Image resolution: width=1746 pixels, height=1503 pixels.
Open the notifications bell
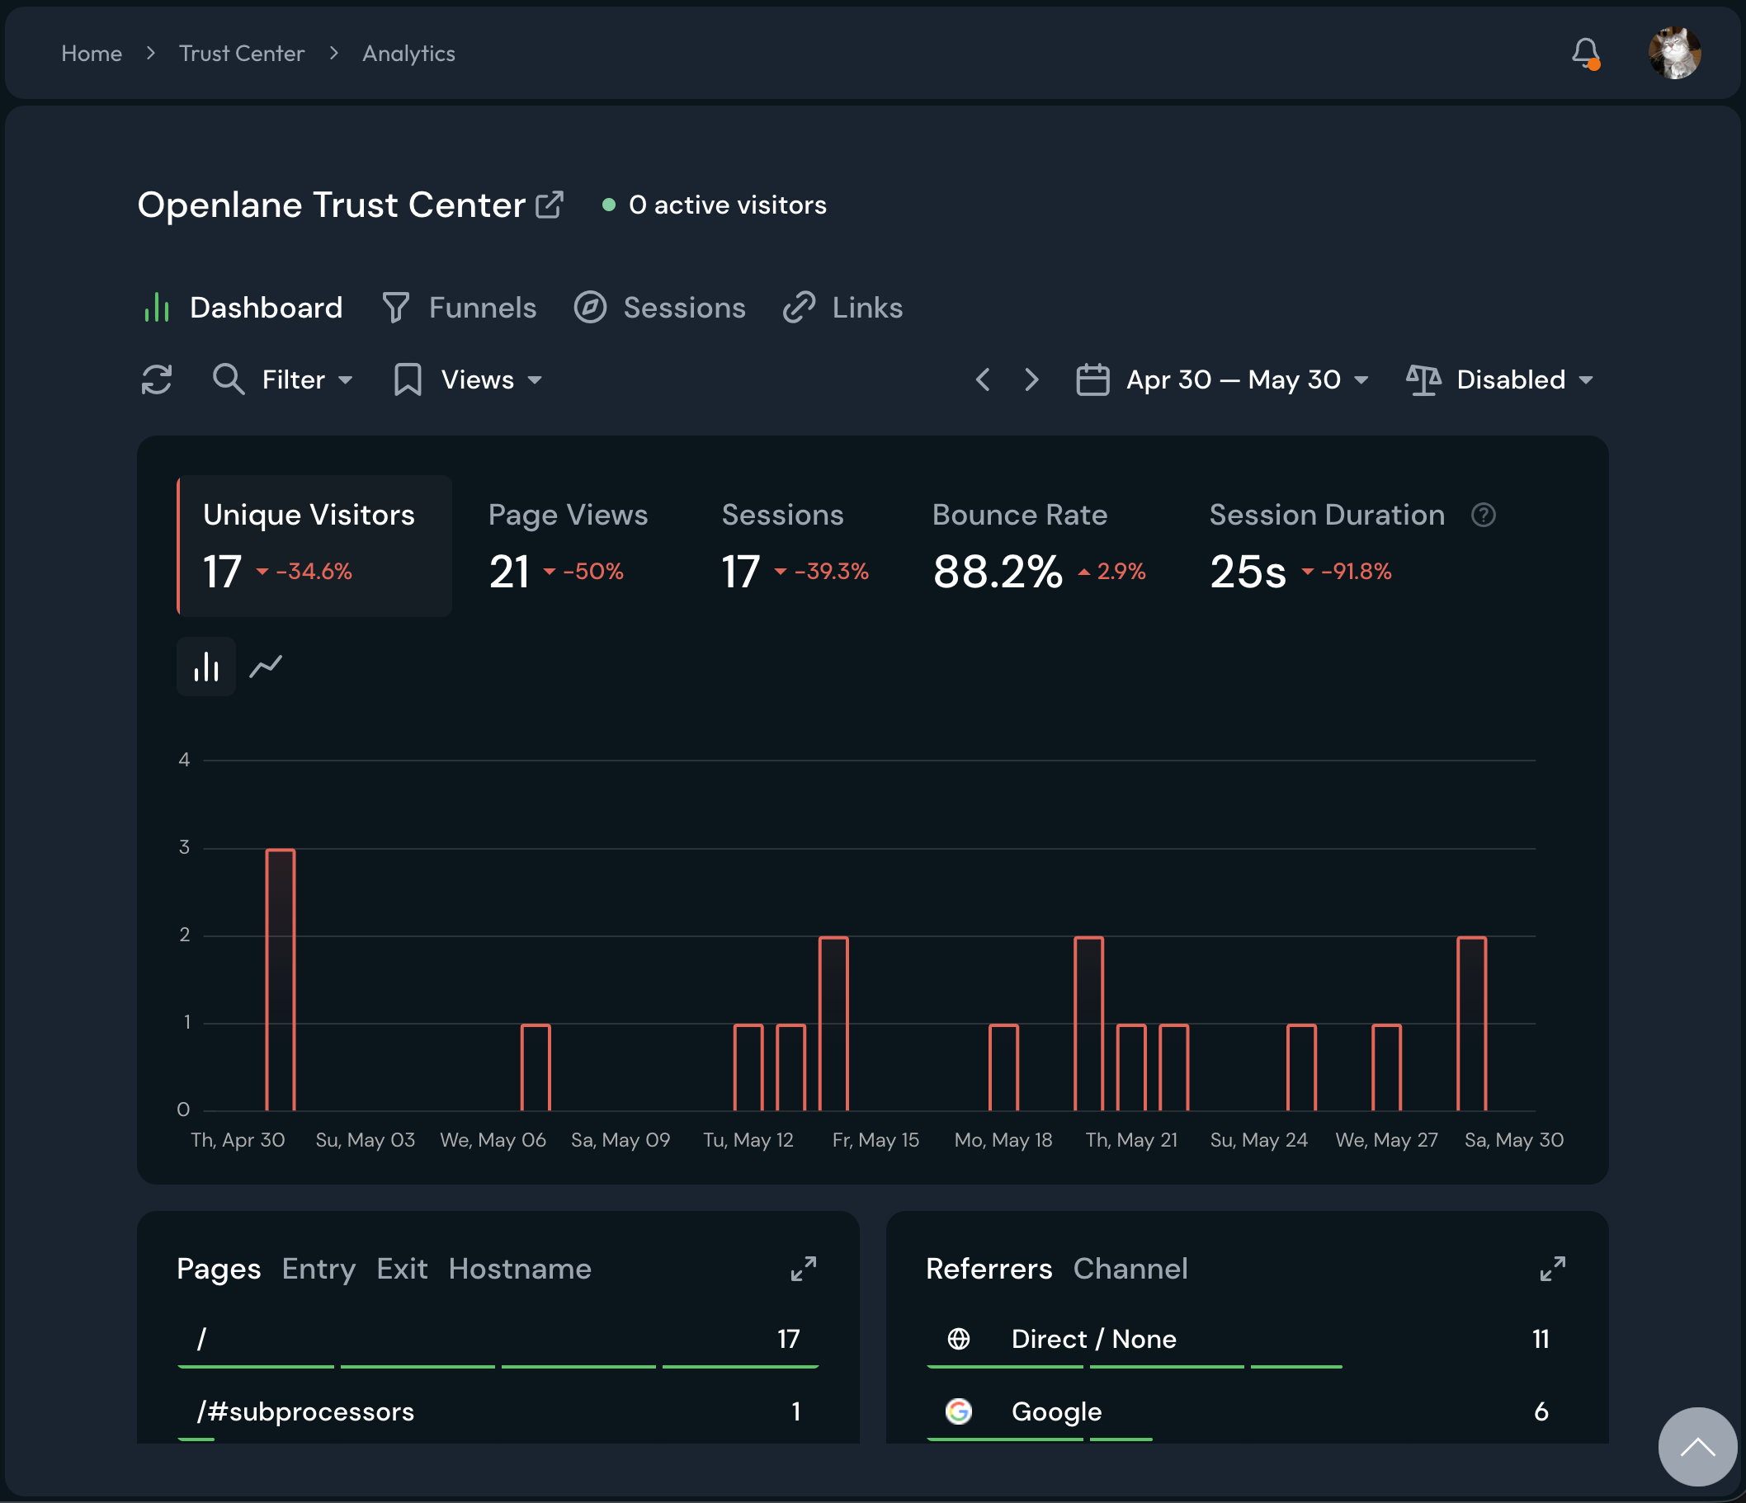tap(1585, 53)
